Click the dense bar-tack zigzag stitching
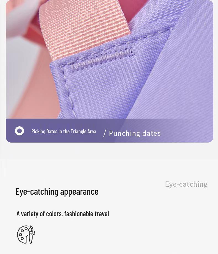 pyautogui.click(x=102, y=59)
